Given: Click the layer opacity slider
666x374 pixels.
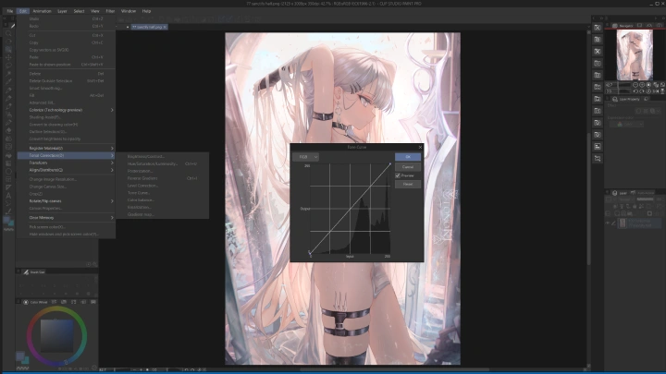Looking at the screenshot, I should [x=646, y=199].
